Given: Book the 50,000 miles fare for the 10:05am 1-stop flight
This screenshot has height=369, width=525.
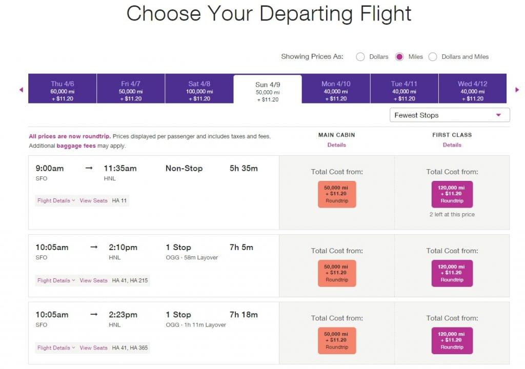Looking at the screenshot, I should [x=337, y=273].
